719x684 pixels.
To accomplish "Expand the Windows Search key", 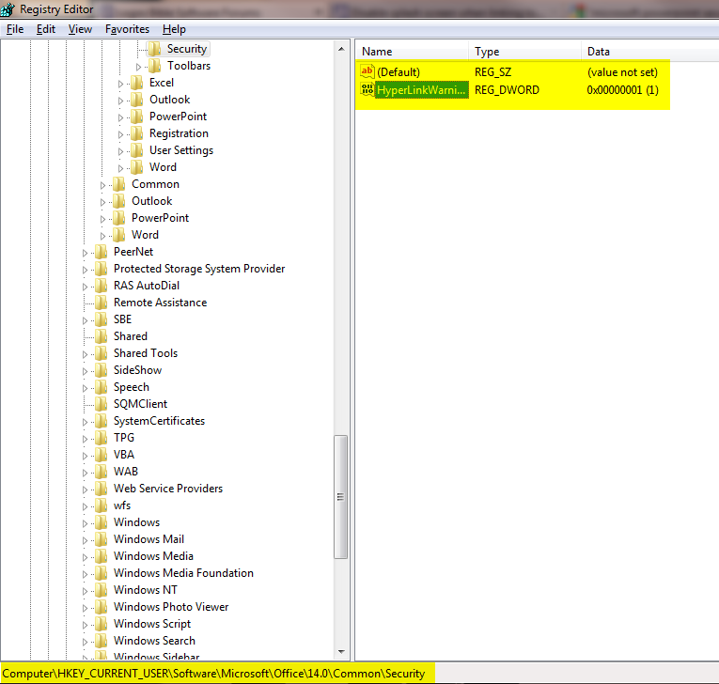I will pos(85,642).
